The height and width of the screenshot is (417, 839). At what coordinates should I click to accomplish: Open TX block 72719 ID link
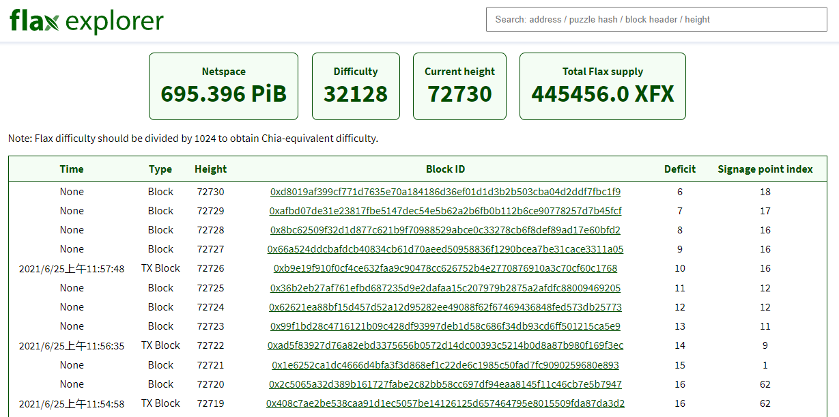click(x=445, y=403)
